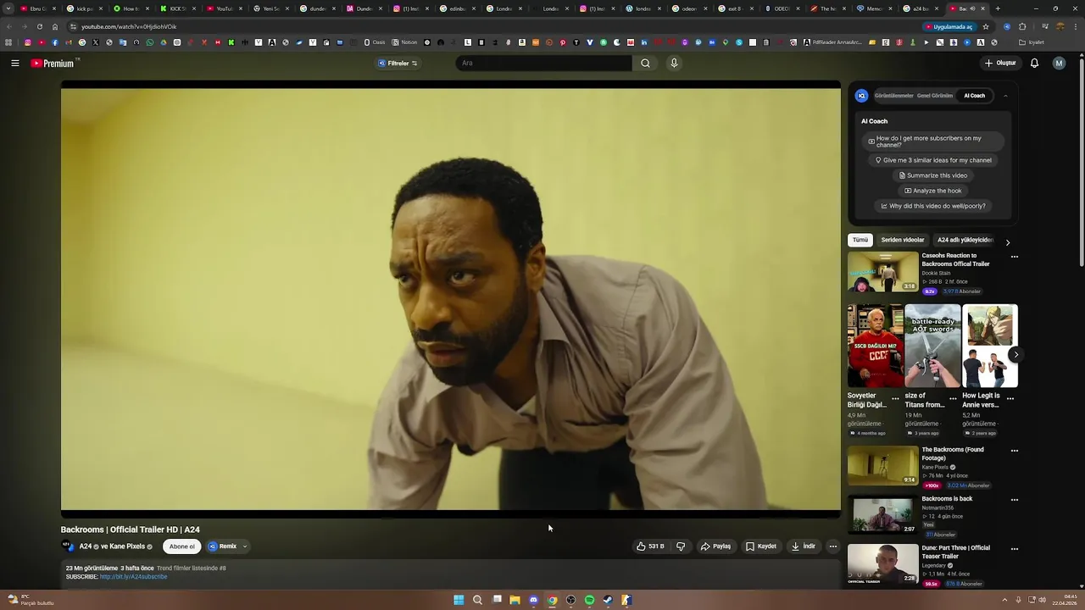This screenshot has width=1085, height=610.
Task: Expand the Remix dropdown arrow
Action: point(245,546)
